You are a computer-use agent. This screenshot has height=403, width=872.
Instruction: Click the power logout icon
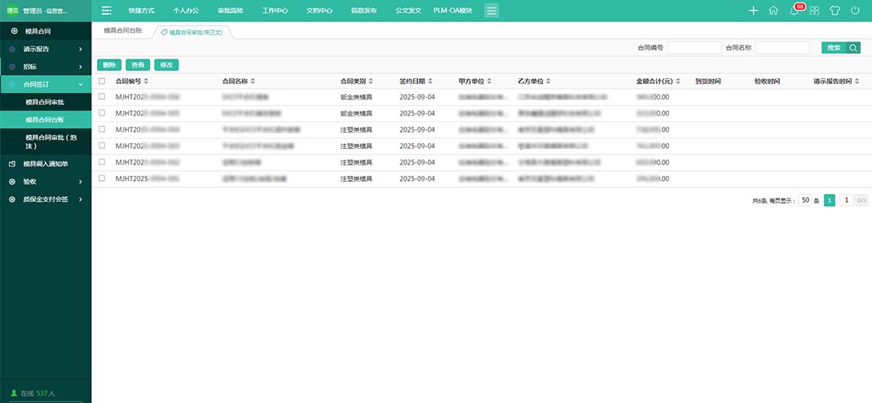855,11
